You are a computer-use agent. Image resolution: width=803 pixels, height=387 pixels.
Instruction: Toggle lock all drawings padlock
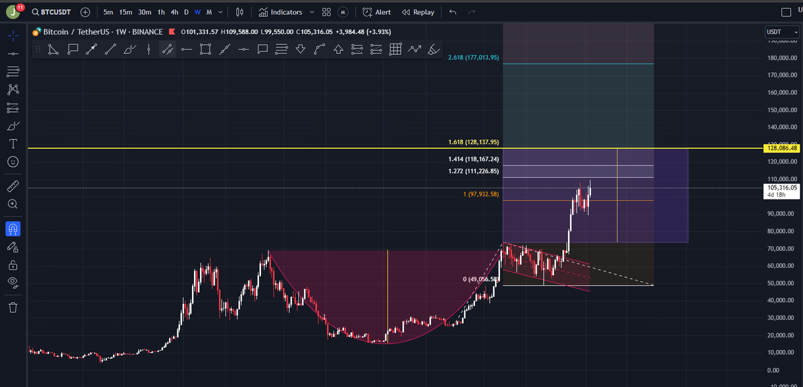[x=13, y=265]
